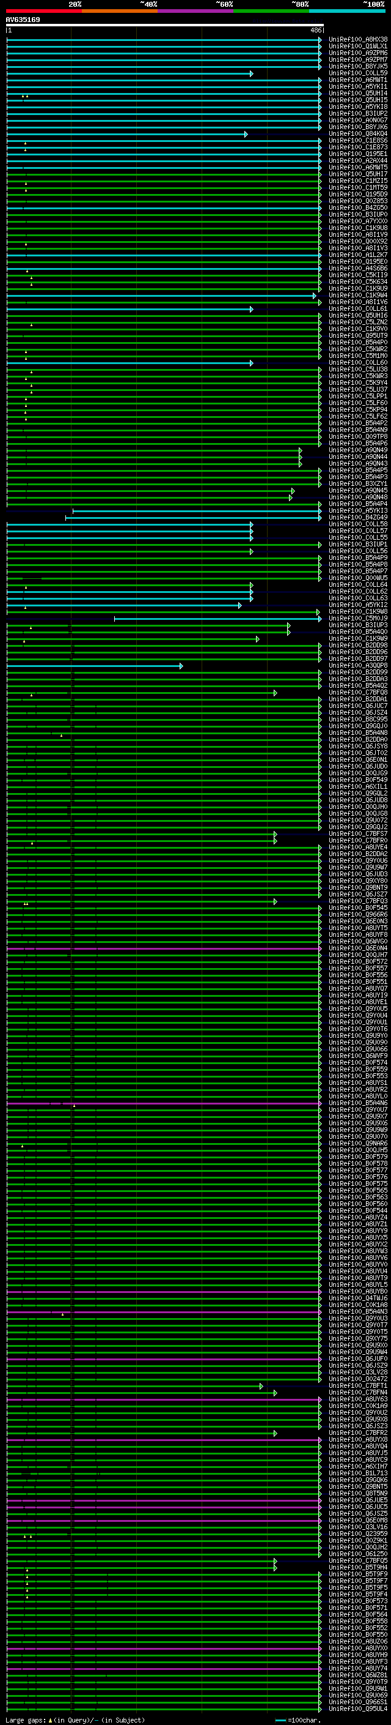
Task: Click end arrowhead of UniRef100_A5YKI2 alignment
Action: 240,605
